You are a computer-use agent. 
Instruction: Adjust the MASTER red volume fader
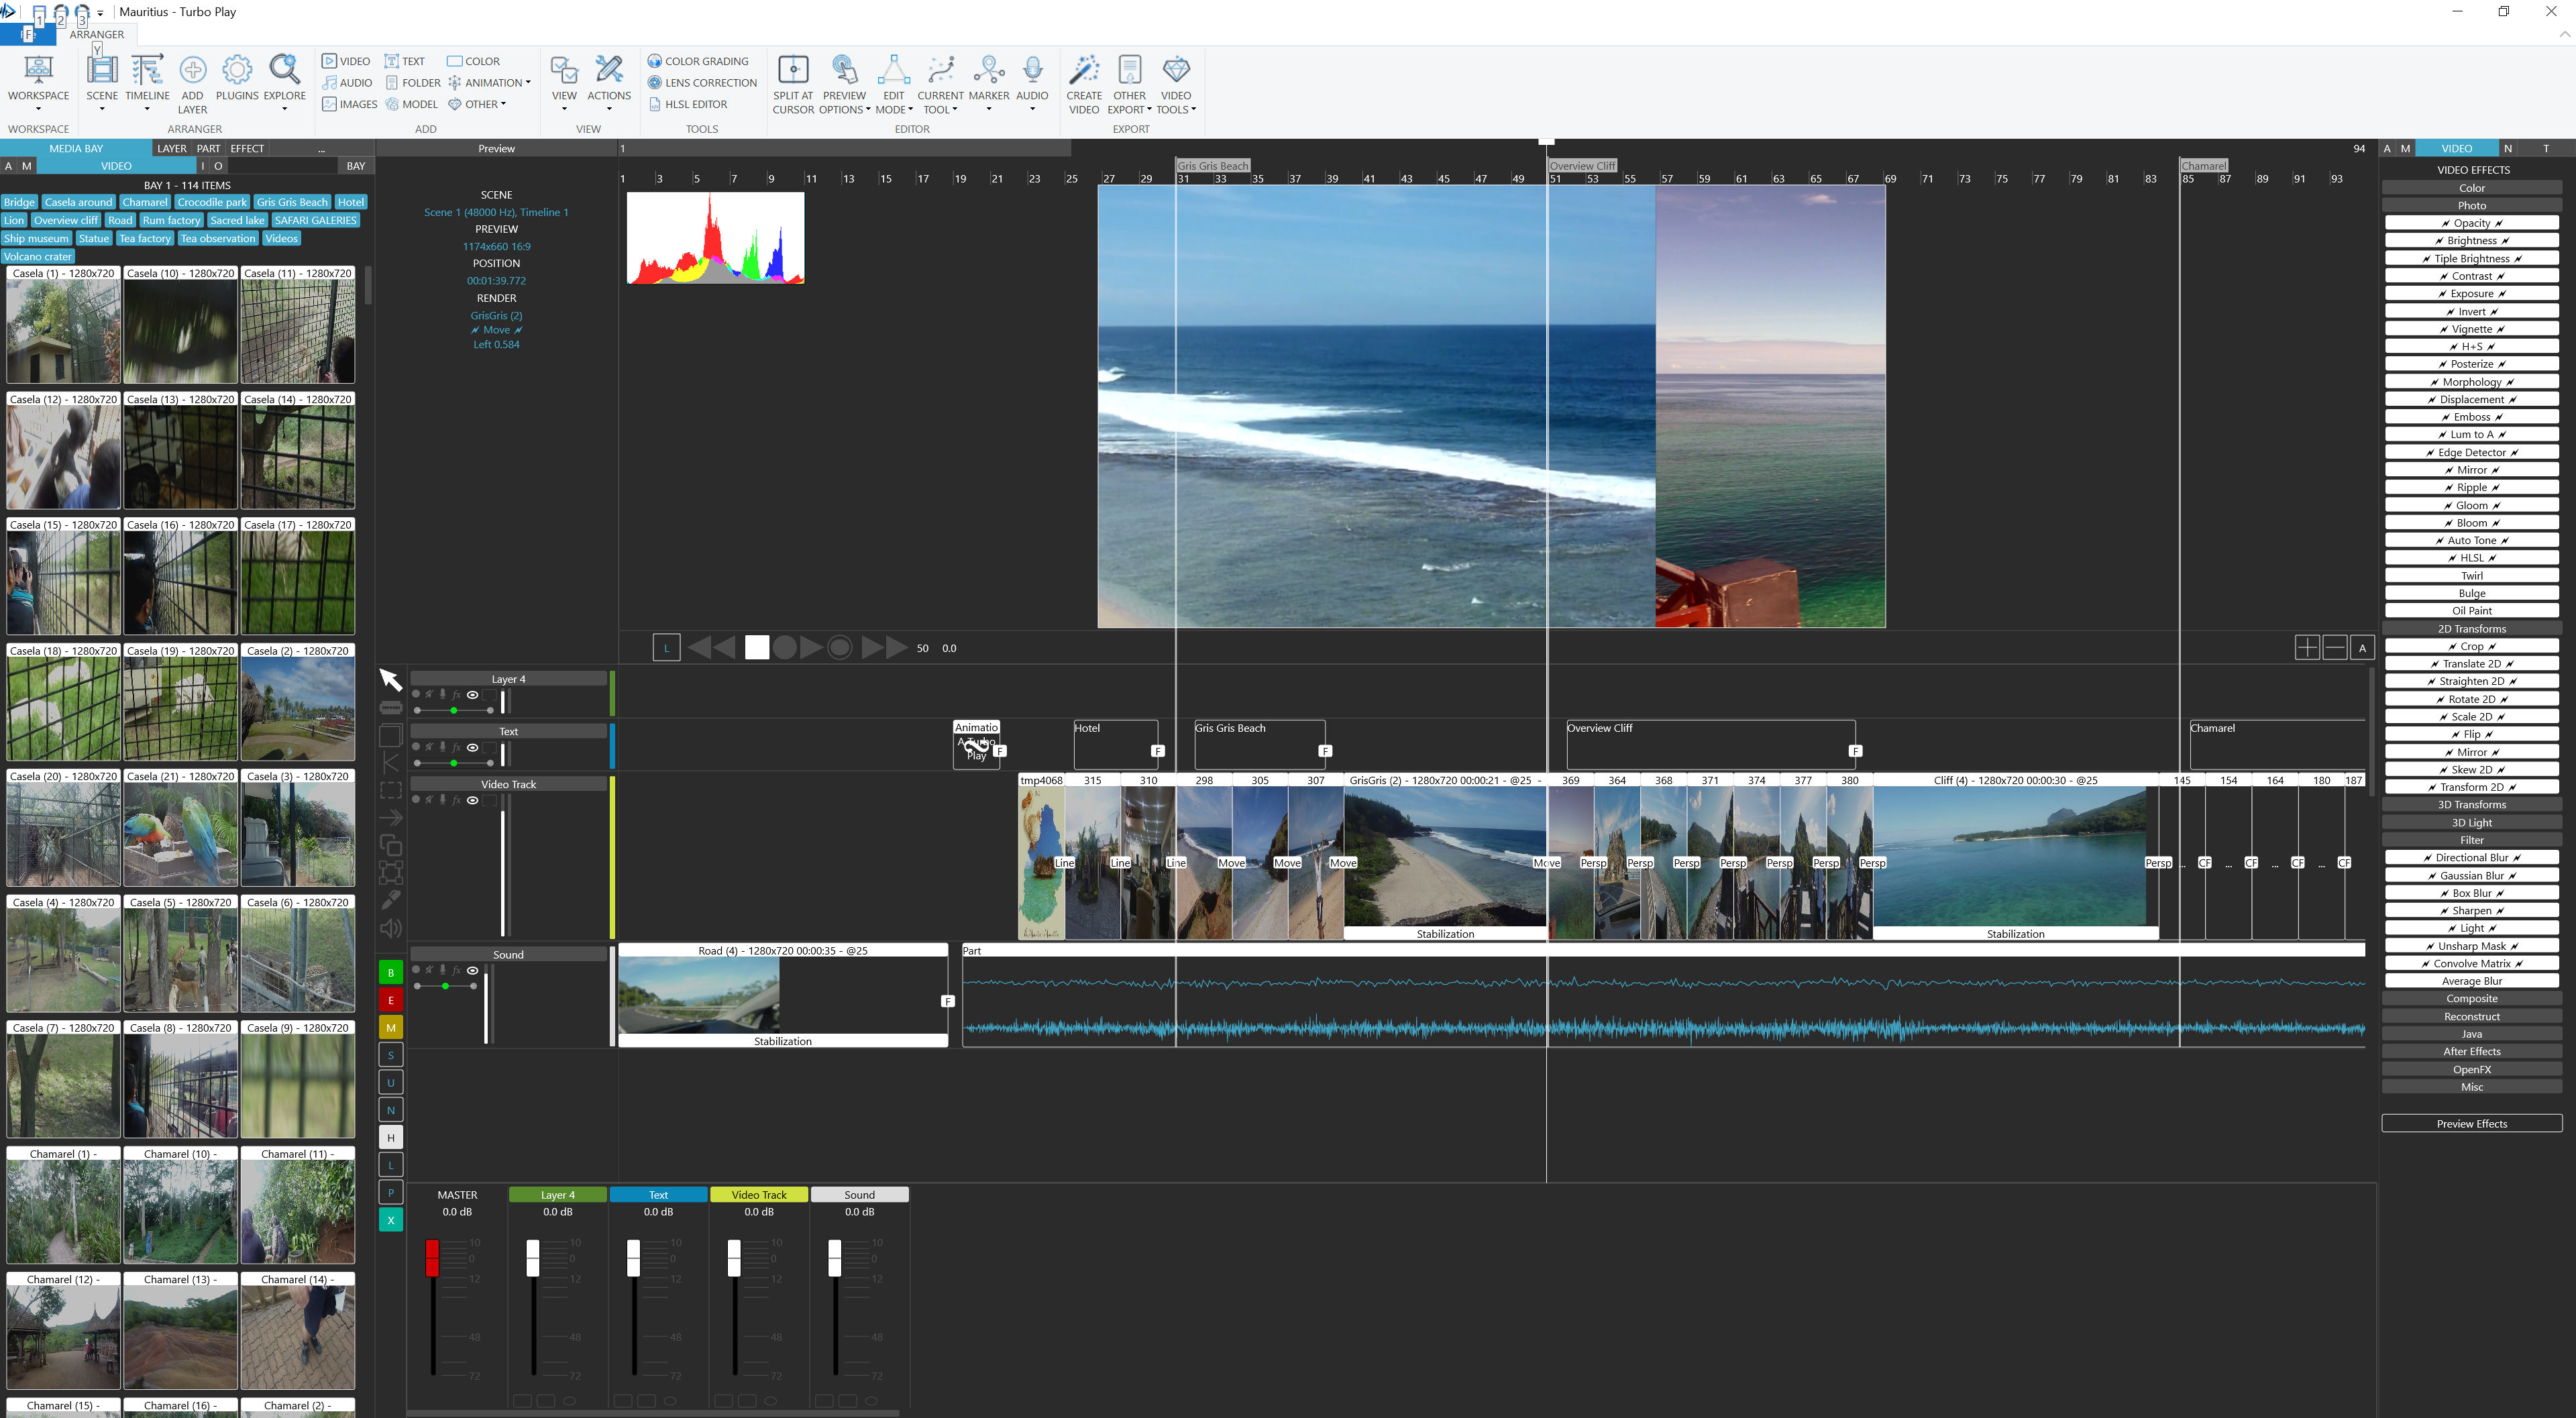(x=432, y=1258)
